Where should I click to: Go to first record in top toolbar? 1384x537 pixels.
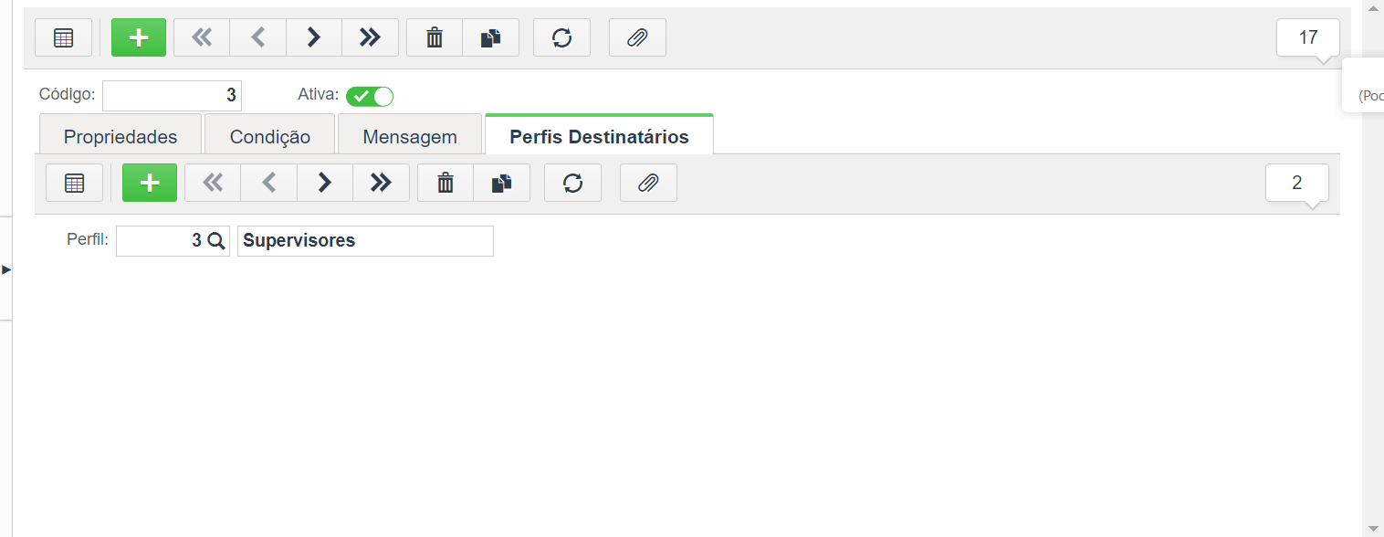[202, 37]
